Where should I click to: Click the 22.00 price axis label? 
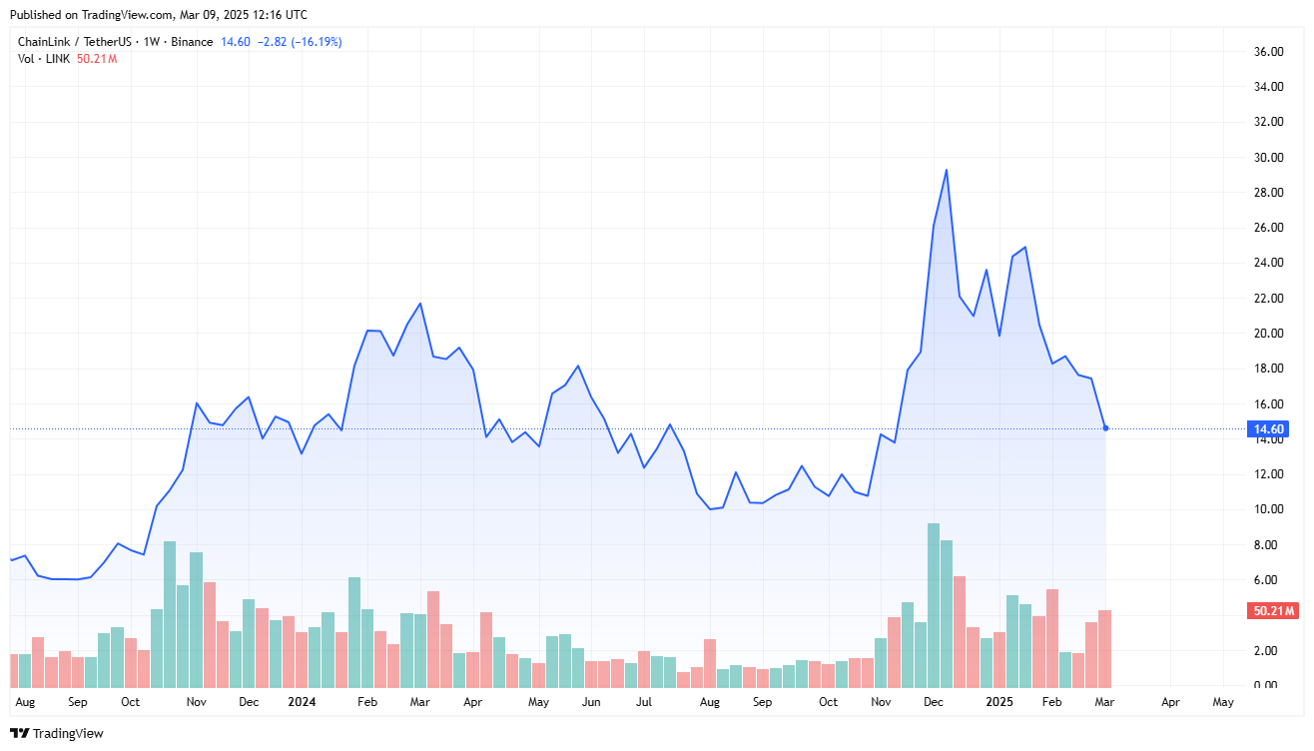1269,299
